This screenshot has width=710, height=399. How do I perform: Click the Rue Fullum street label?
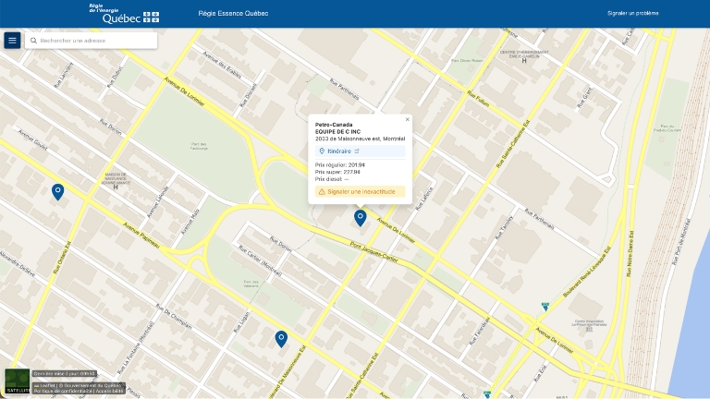pyautogui.click(x=478, y=99)
